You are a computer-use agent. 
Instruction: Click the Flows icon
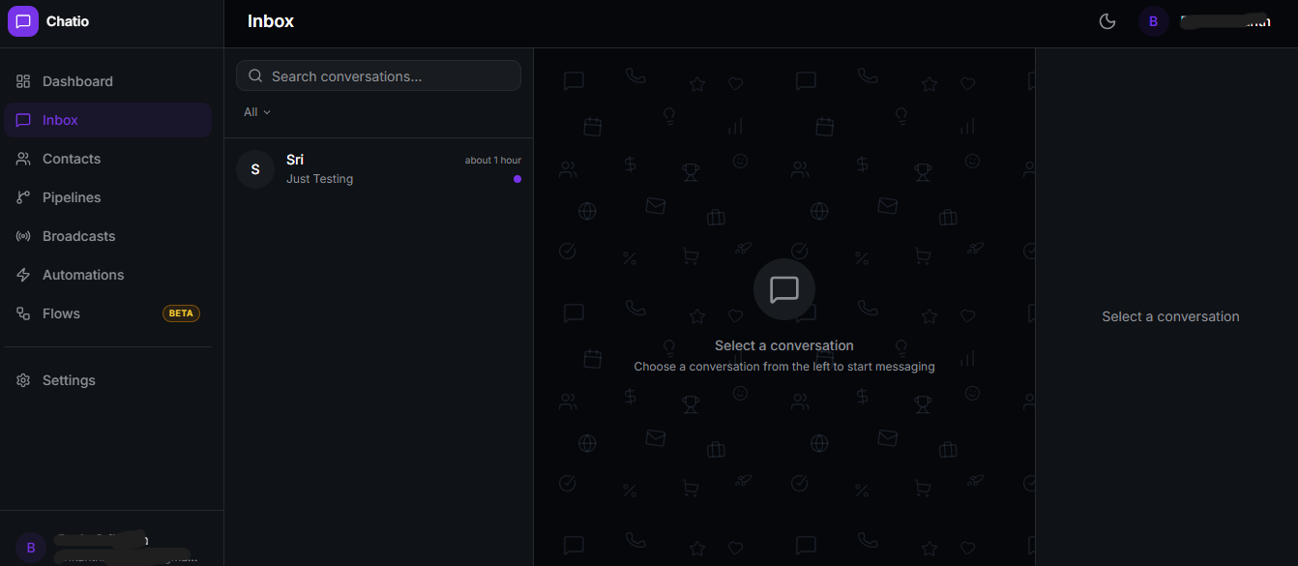coord(23,313)
